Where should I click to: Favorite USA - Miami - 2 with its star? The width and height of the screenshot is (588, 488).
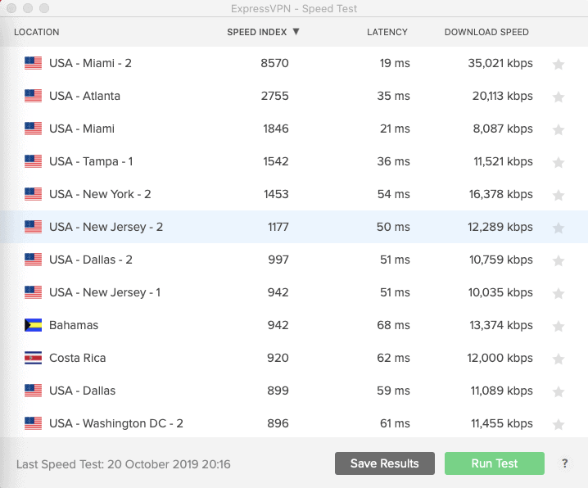click(559, 65)
